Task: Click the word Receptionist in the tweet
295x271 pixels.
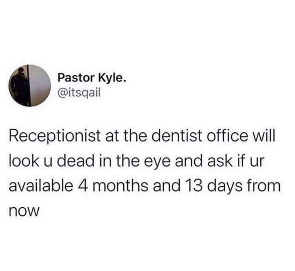Action: (54, 137)
